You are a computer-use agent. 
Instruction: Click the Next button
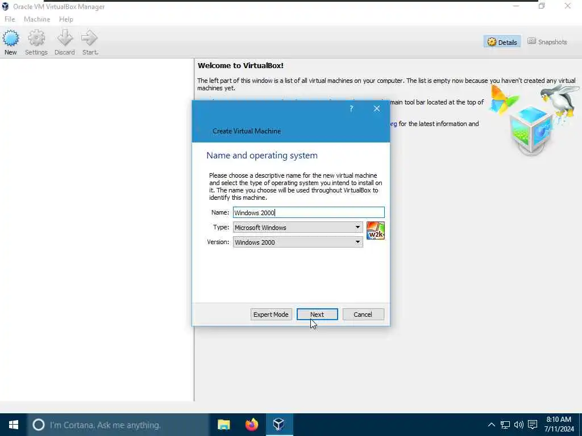tap(317, 315)
